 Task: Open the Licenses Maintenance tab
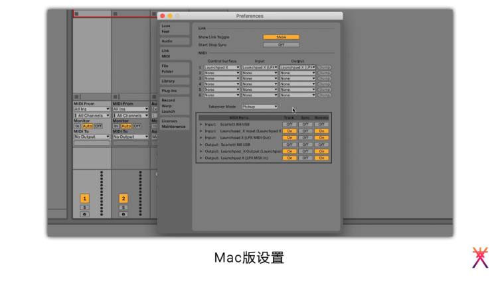(x=175, y=124)
